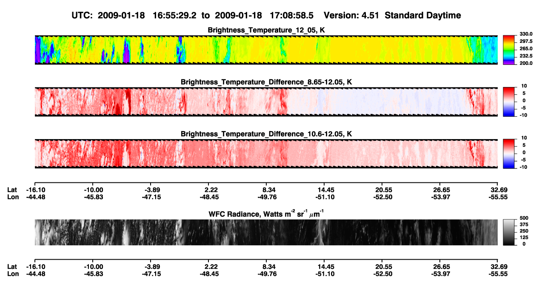Click the WFC Radiance grayscale image strip
Image resolution: width=553 pixels, height=283 pixels.
coord(266,232)
